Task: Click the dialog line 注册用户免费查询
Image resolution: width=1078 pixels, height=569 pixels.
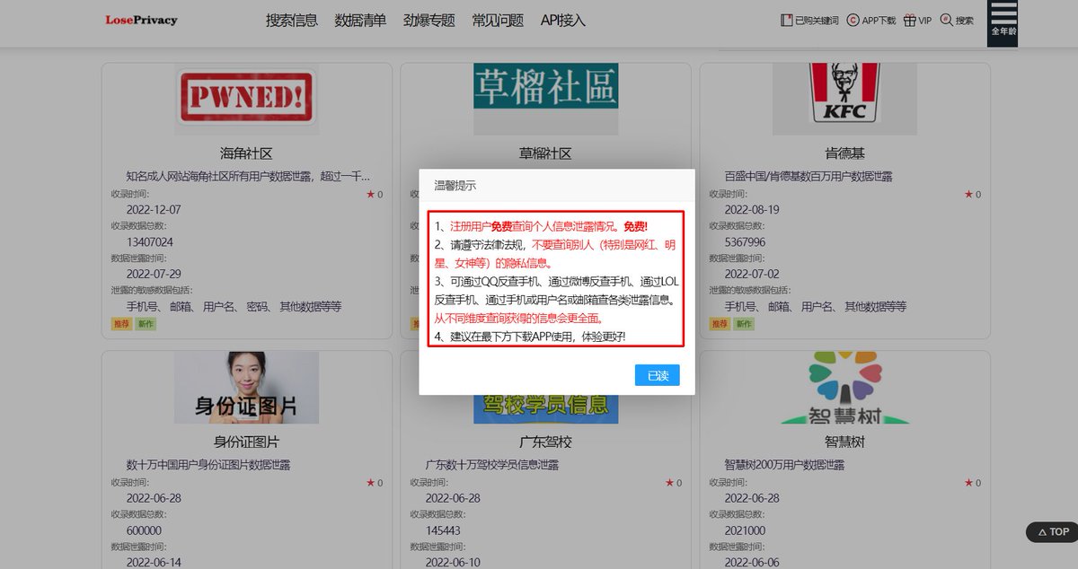Action: pos(541,226)
